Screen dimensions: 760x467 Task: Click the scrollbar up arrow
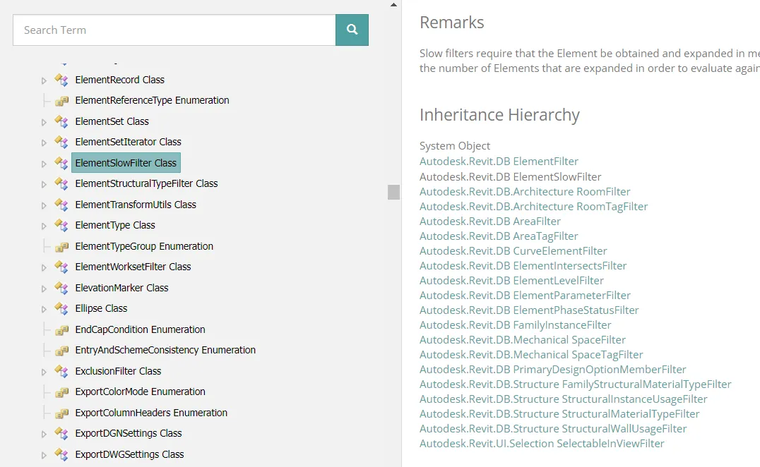click(x=393, y=5)
